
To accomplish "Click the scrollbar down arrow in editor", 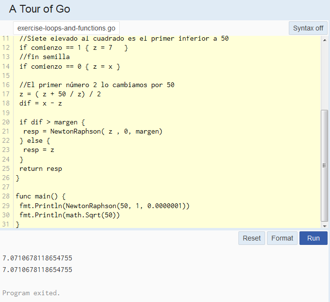I will pyautogui.click(x=324, y=225).
